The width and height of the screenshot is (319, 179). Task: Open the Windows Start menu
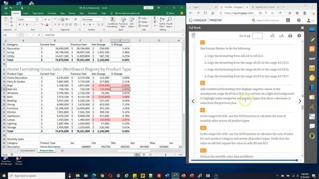click(4, 176)
